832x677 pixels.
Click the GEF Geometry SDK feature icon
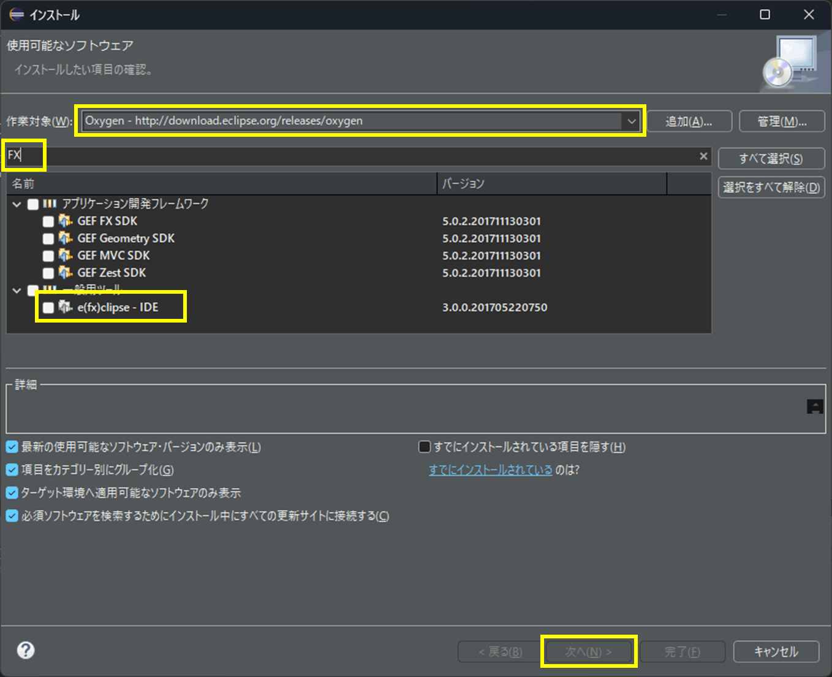(x=66, y=238)
